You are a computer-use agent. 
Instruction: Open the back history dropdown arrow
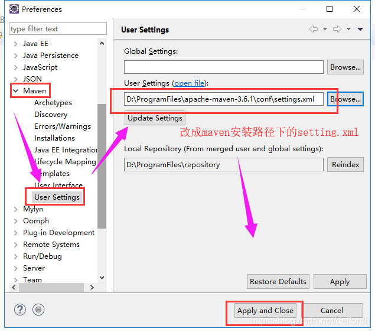tap(325, 29)
